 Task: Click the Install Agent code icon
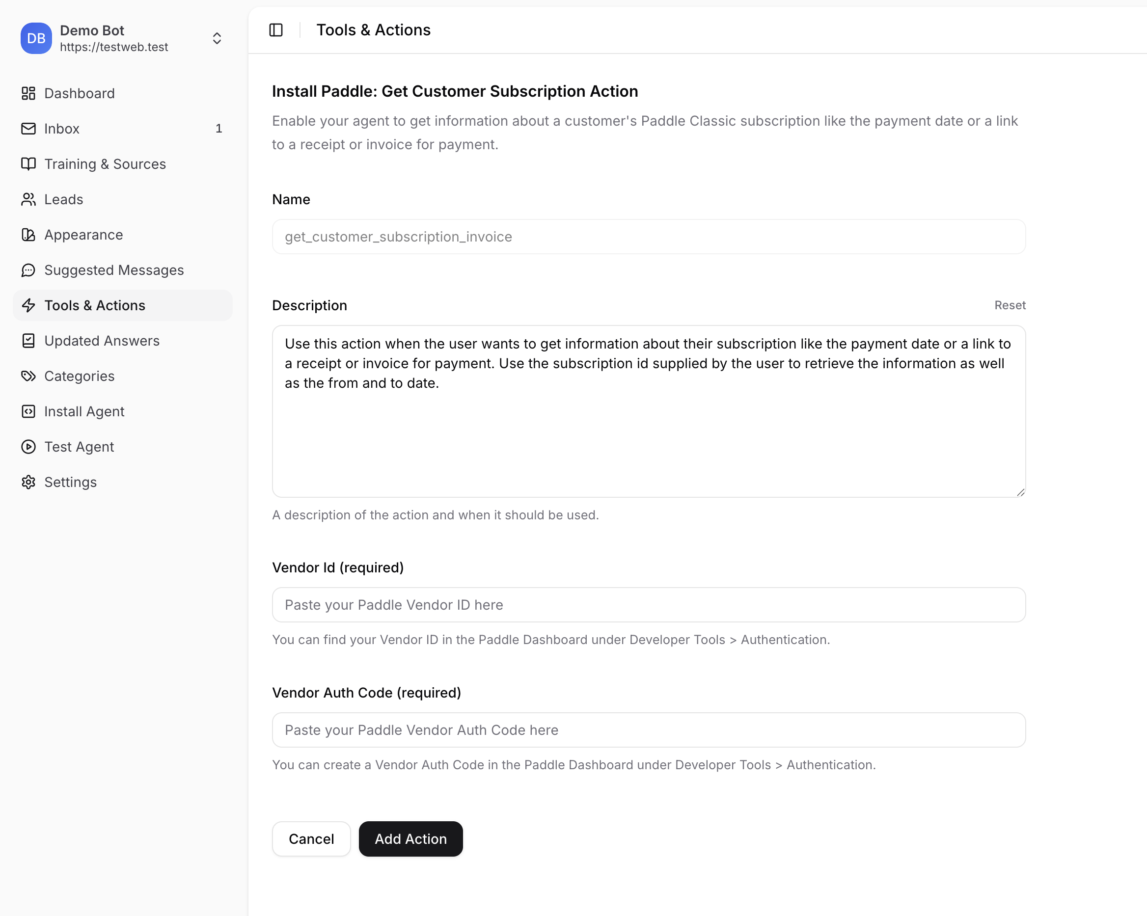coord(28,411)
